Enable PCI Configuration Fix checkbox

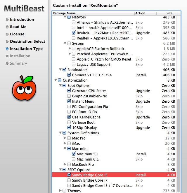pos(69,106)
